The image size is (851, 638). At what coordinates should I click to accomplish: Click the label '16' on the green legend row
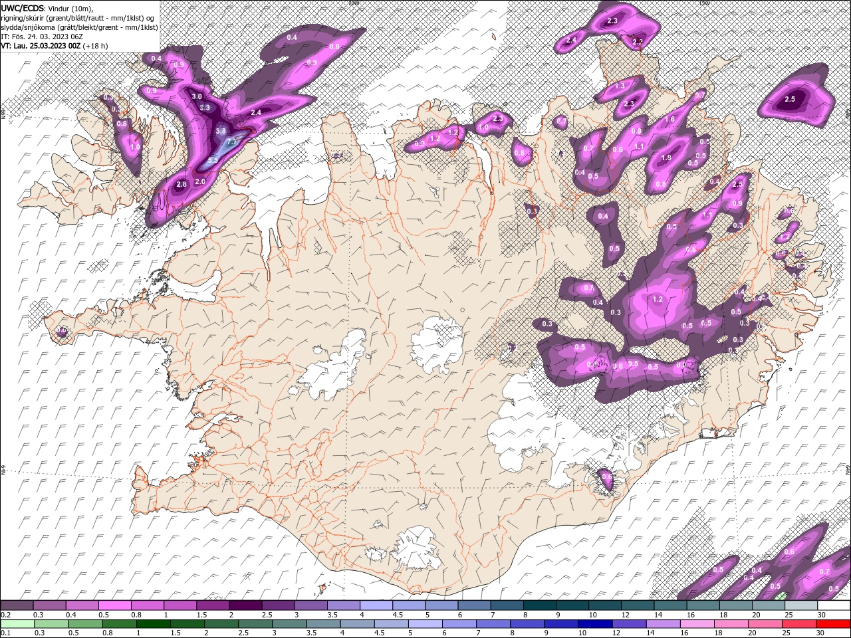(685, 633)
